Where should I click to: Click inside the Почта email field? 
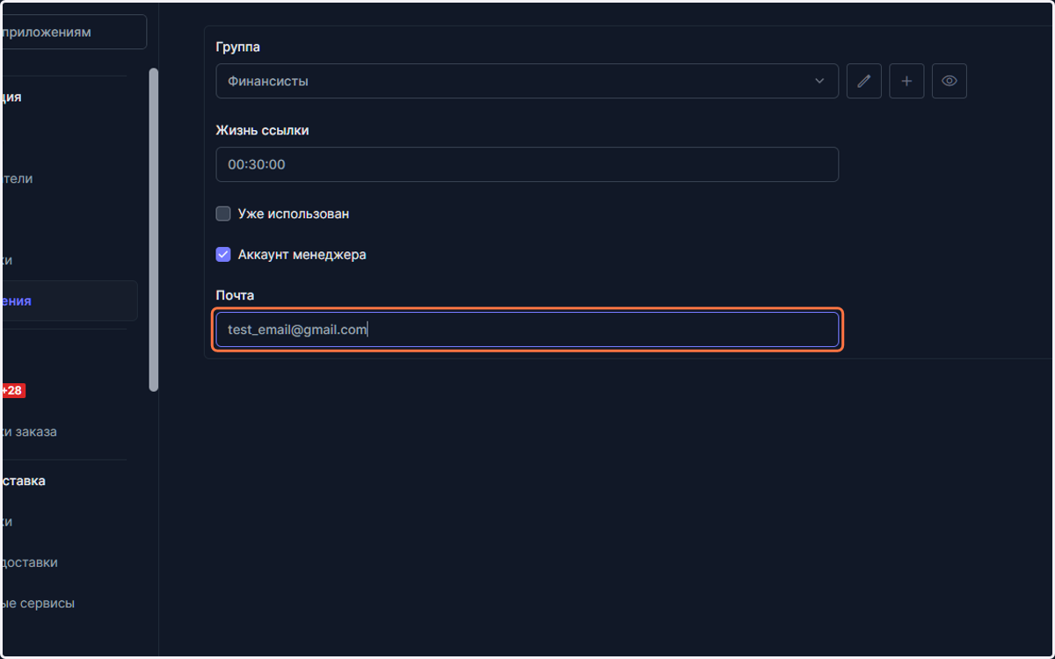(527, 329)
